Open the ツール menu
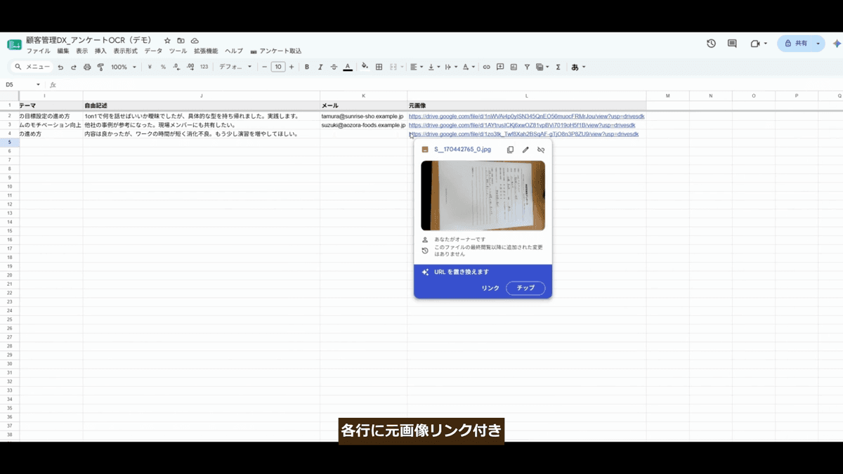 (x=178, y=51)
